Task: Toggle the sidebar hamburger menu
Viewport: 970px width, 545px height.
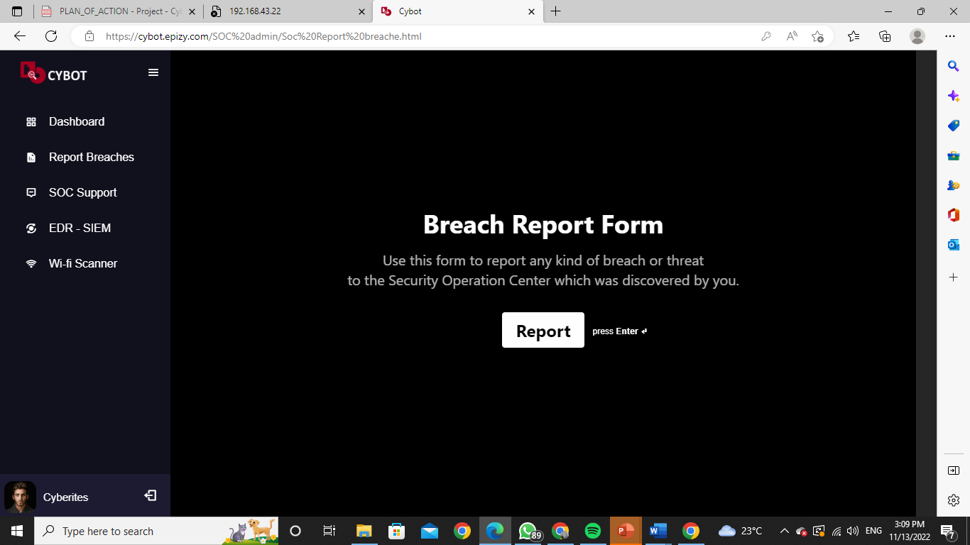Action: 153,72
